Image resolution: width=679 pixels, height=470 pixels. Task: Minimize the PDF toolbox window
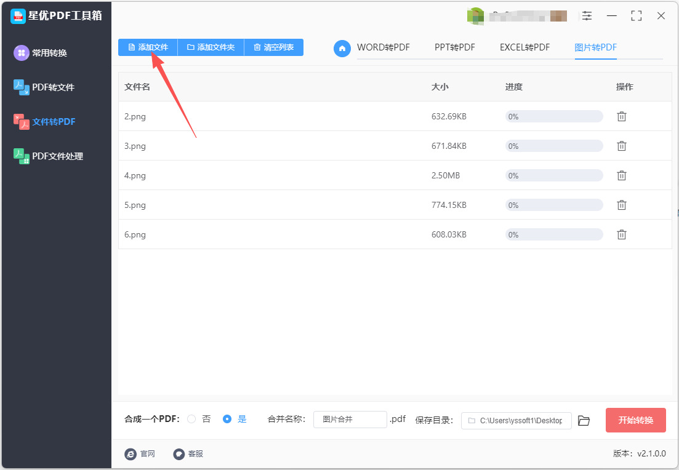(x=611, y=16)
